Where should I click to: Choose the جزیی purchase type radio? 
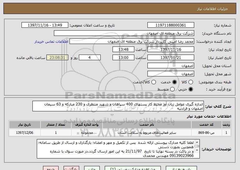click(191, 89)
